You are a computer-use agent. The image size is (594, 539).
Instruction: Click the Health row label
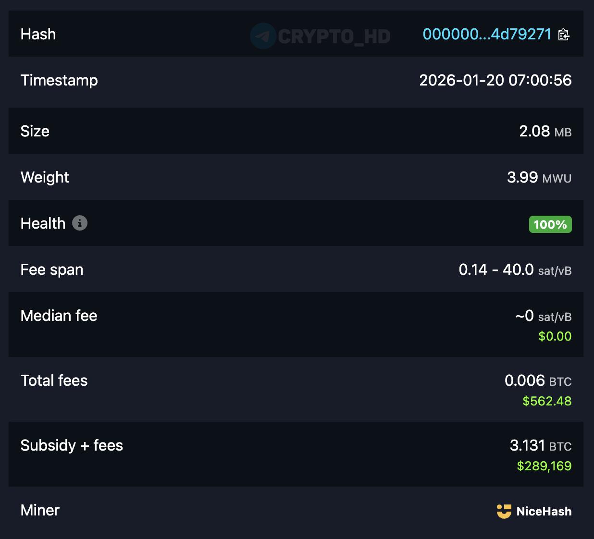pos(43,223)
